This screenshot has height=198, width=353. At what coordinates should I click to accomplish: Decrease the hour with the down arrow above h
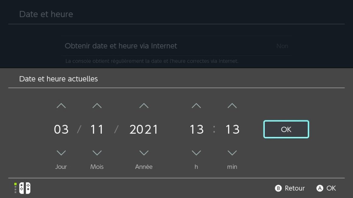[196, 153]
